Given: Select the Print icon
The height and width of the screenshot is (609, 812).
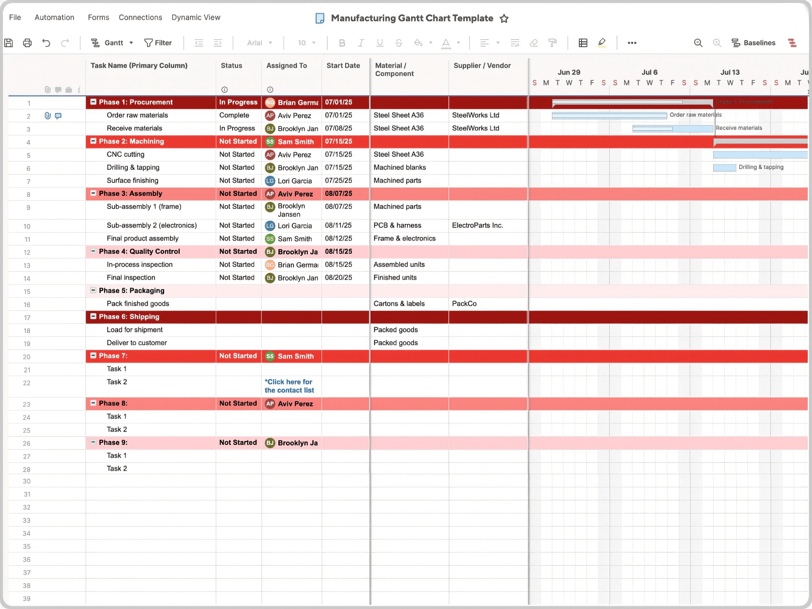Looking at the screenshot, I should point(27,43).
